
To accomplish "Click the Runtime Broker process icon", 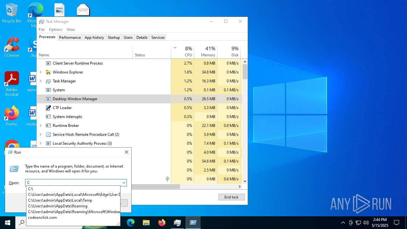I will [48, 126].
